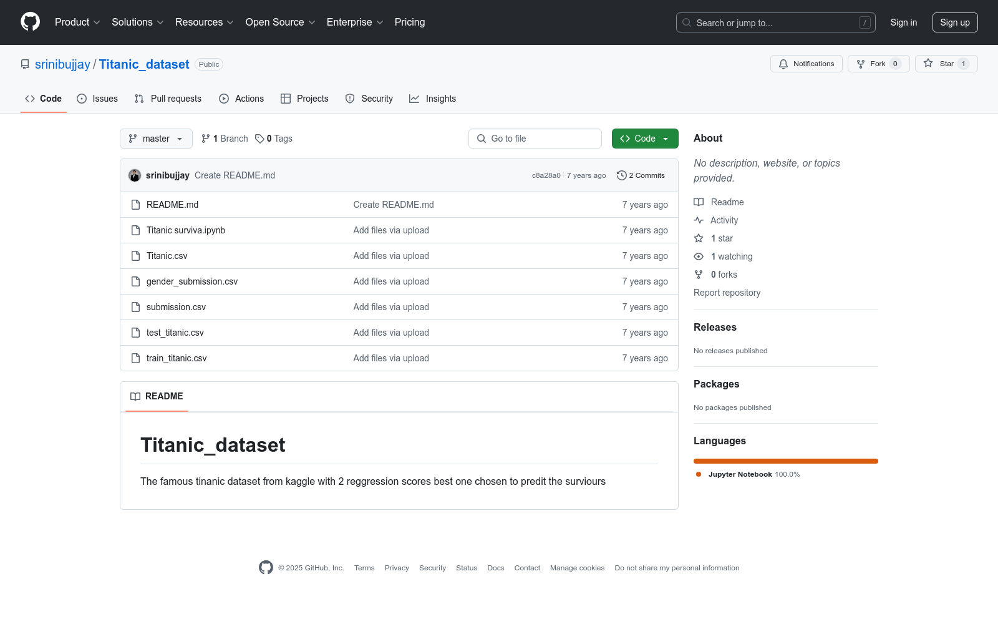Screen dimensions: 998x624
Task: Click the Sign in link
Action: coord(904,22)
